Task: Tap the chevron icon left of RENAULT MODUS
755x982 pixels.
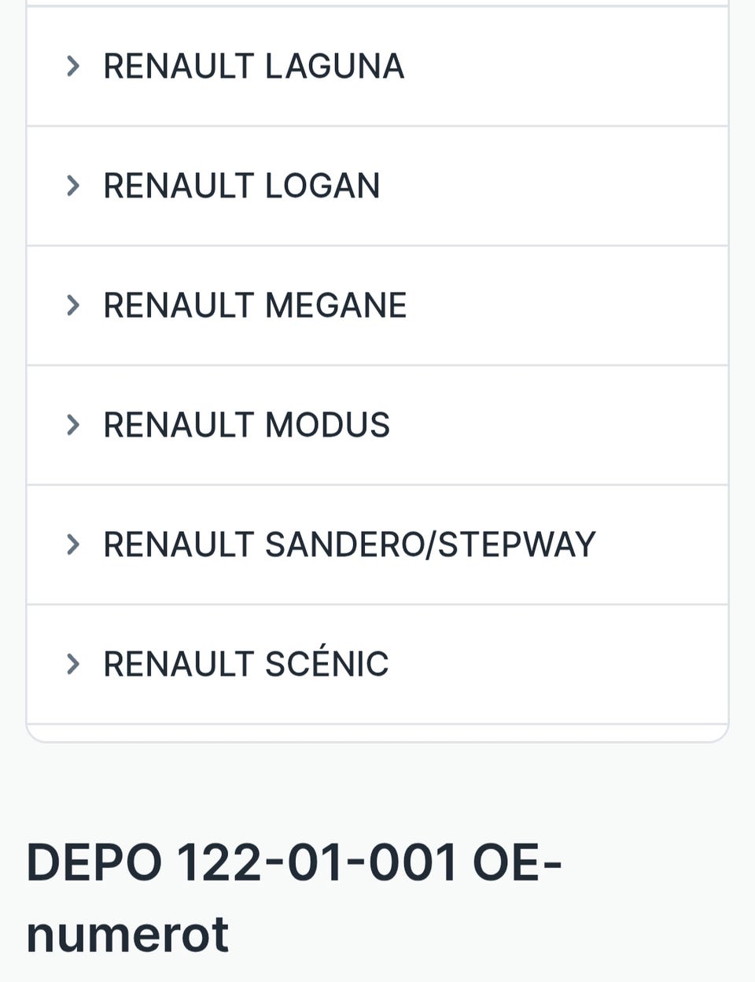Action: pos(73,425)
